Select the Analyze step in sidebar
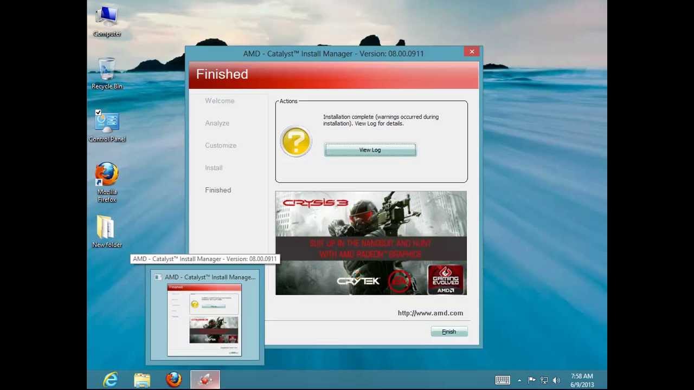Image resolution: width=694 pixels, height=390 pixels. (217, 123)
